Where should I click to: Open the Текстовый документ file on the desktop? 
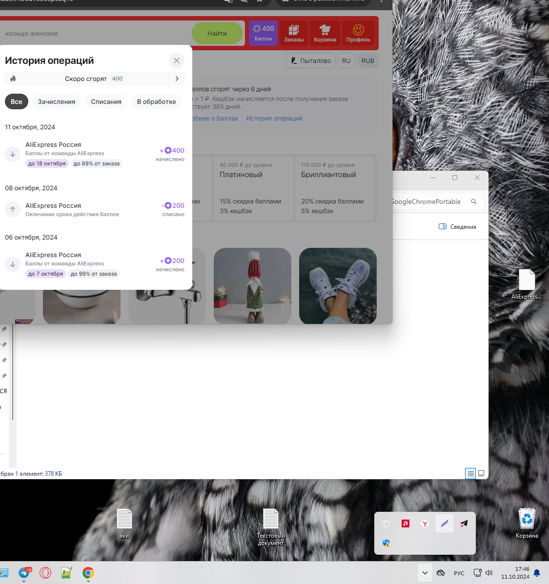click(271, 527)
